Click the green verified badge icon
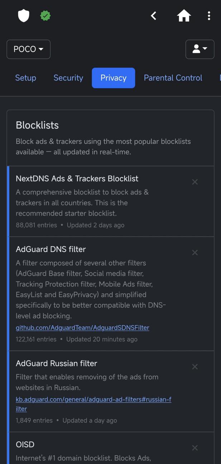Viewport: 221px width, 464px height. point(45,15)
